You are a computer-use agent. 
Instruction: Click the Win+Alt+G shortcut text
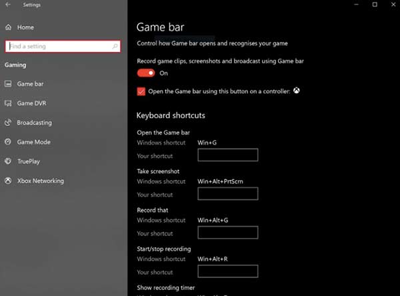click(x=213, y=220)
